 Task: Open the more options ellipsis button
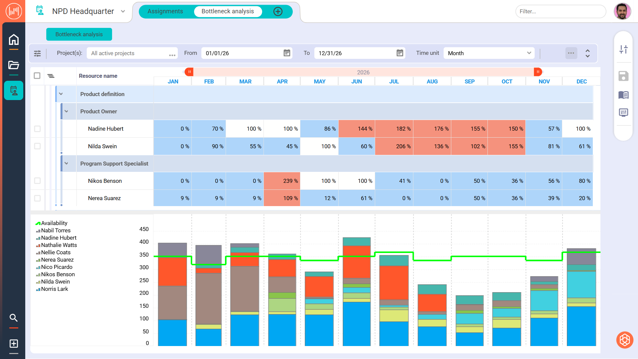571,53
